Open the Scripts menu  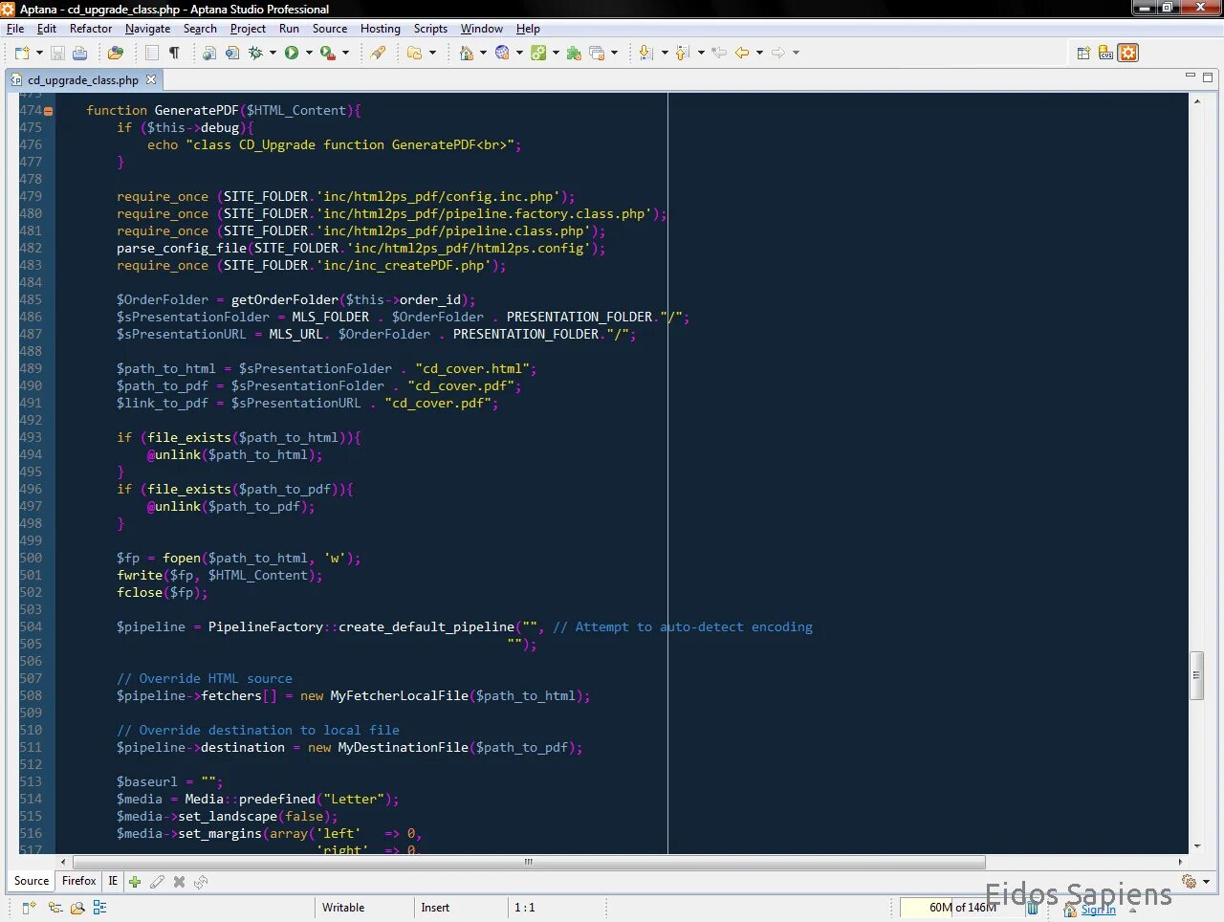tap(430, 29)
